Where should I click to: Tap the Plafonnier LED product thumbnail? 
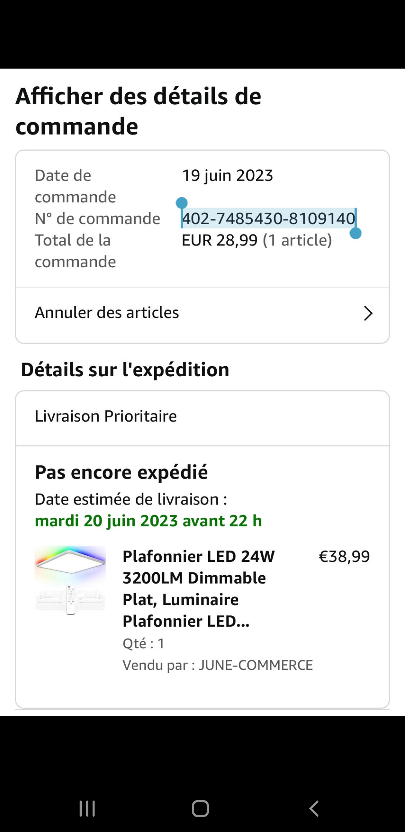70,580
